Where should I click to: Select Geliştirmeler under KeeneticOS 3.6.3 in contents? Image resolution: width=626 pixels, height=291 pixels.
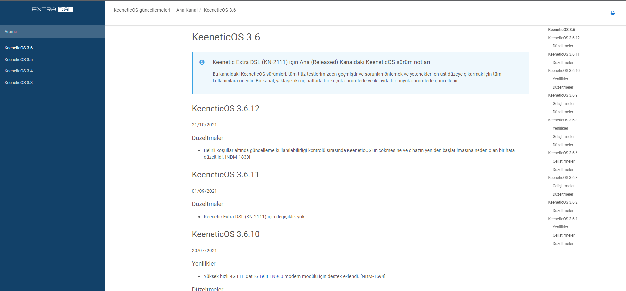563,186
